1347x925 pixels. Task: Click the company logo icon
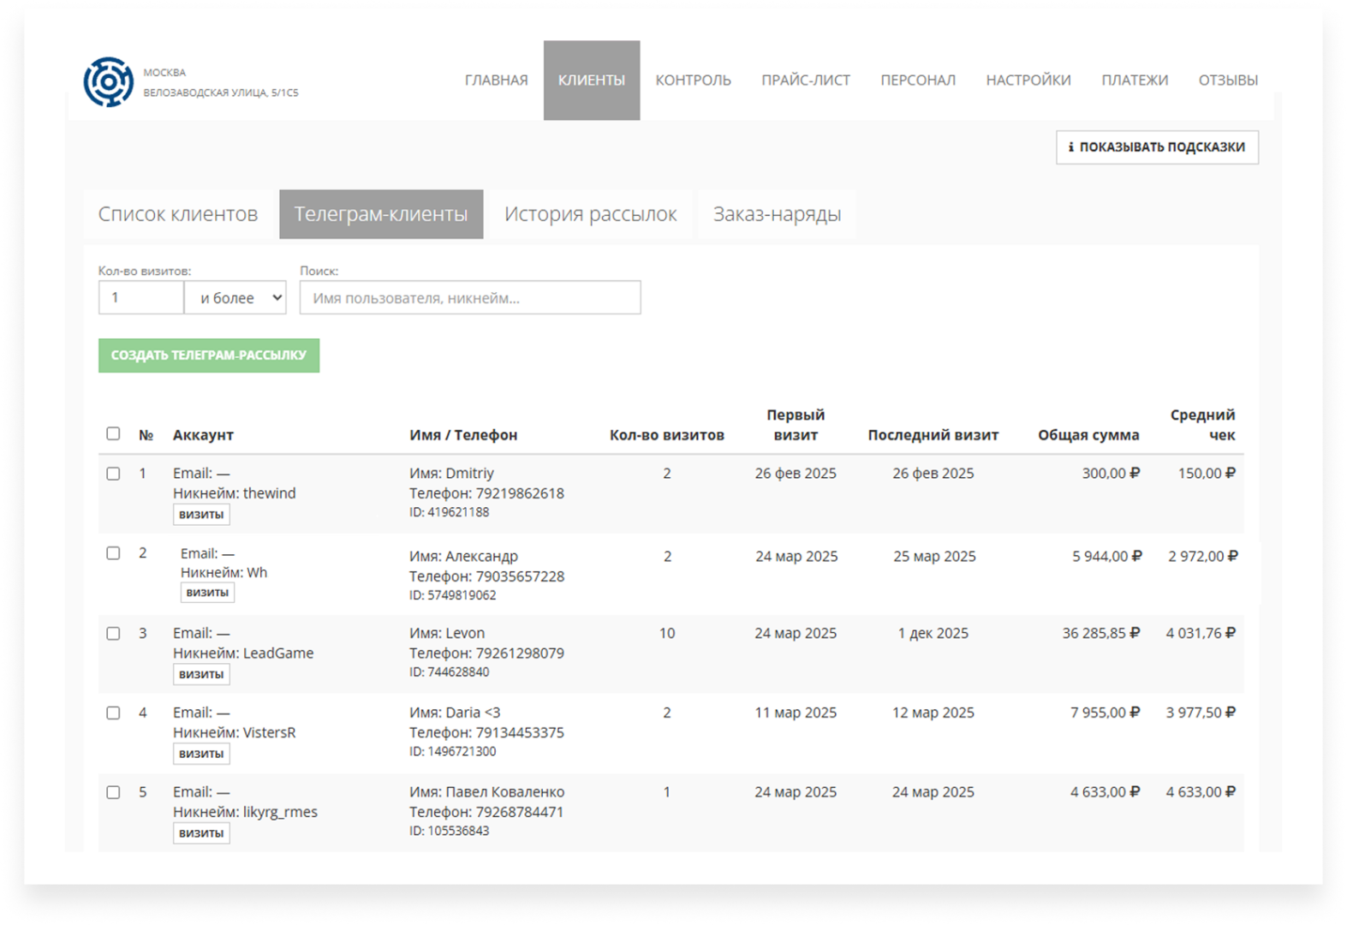point(108,82)
